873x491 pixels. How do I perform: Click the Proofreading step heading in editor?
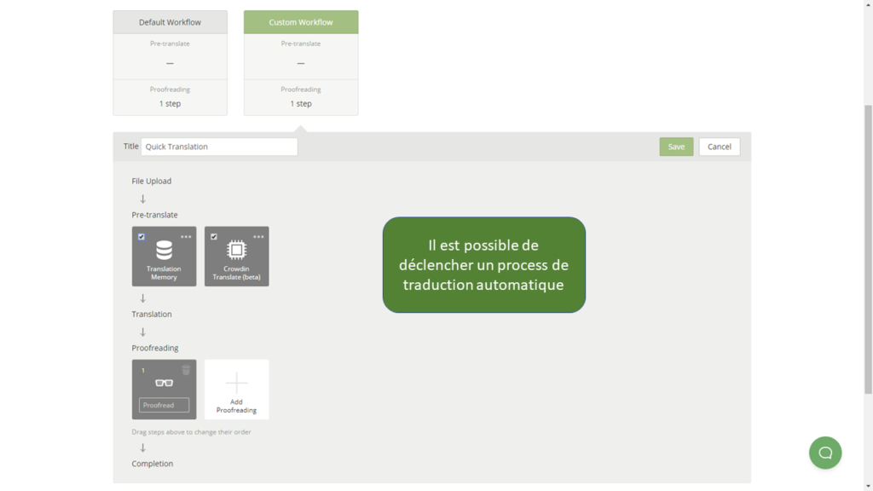[155, 348]
